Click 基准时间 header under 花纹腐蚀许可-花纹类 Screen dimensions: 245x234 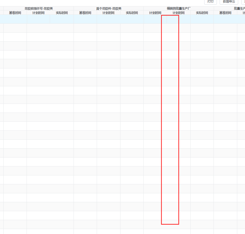[x=15, y=13]
